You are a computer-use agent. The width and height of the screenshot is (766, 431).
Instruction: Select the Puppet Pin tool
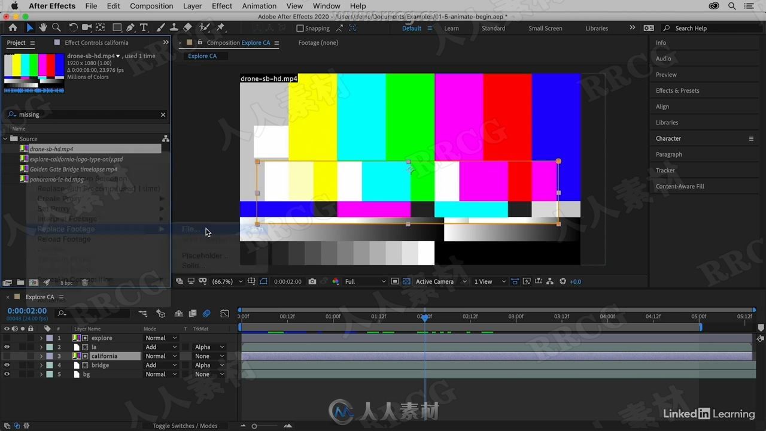221,28
